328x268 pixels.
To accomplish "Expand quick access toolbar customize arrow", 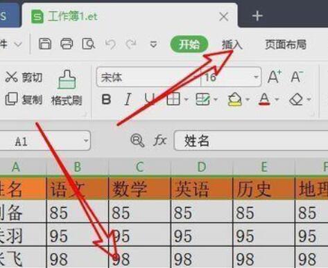I will coord(153,44).
